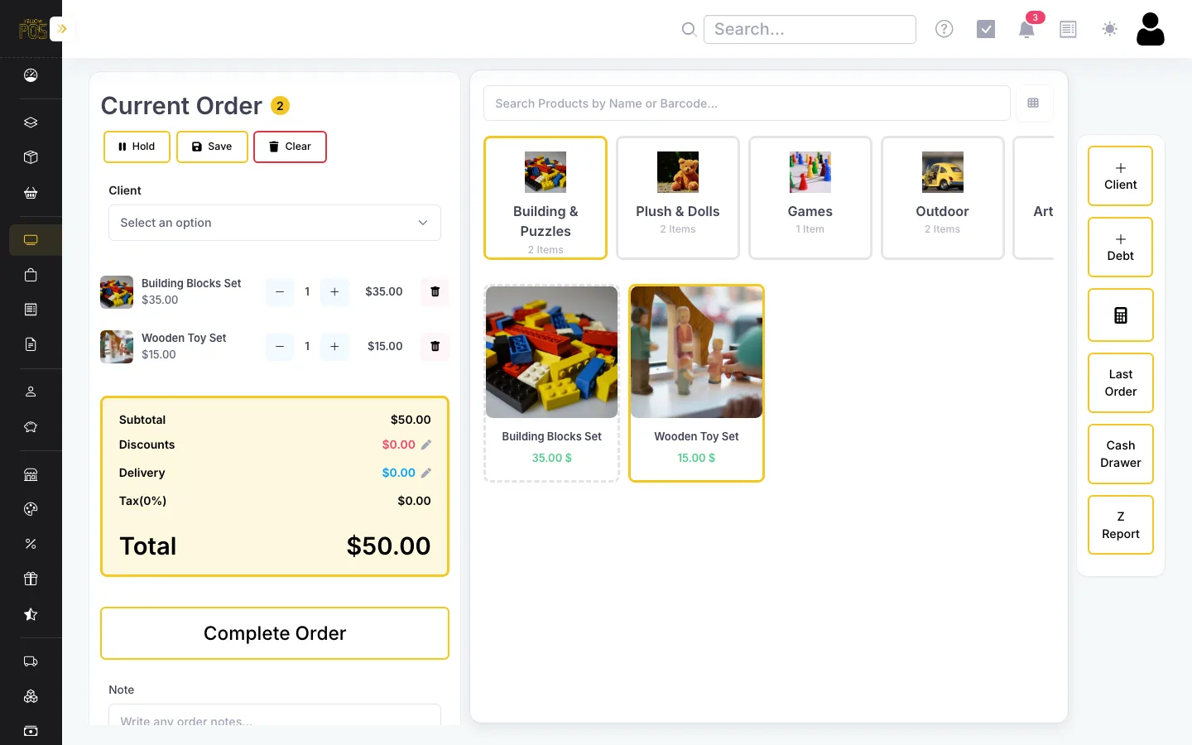Toggle the light/dark theme sun icon
Viewport: 1192px width, 745px height.
coord(1110,29)
